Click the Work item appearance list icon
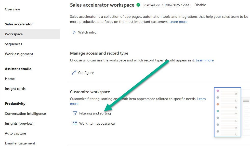The image size is (250, 148). (75, 123)
